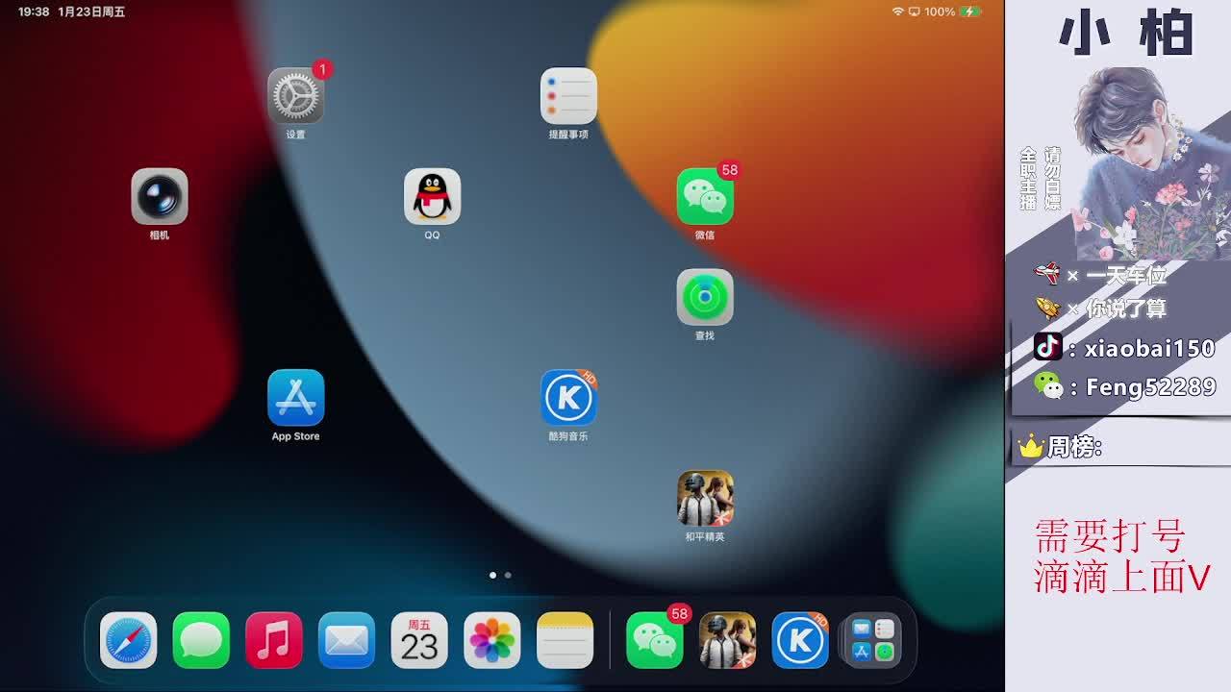This screenshot has height=692, width=1231.
Task: Launch the Music app in the dock
Action: (274, 640)
